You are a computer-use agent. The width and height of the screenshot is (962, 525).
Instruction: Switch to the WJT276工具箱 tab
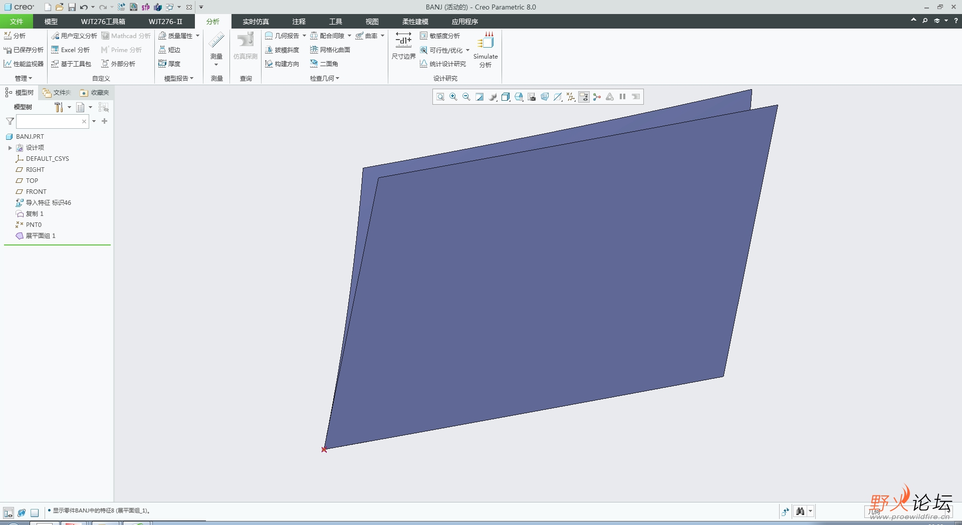[x=103, y=22]
